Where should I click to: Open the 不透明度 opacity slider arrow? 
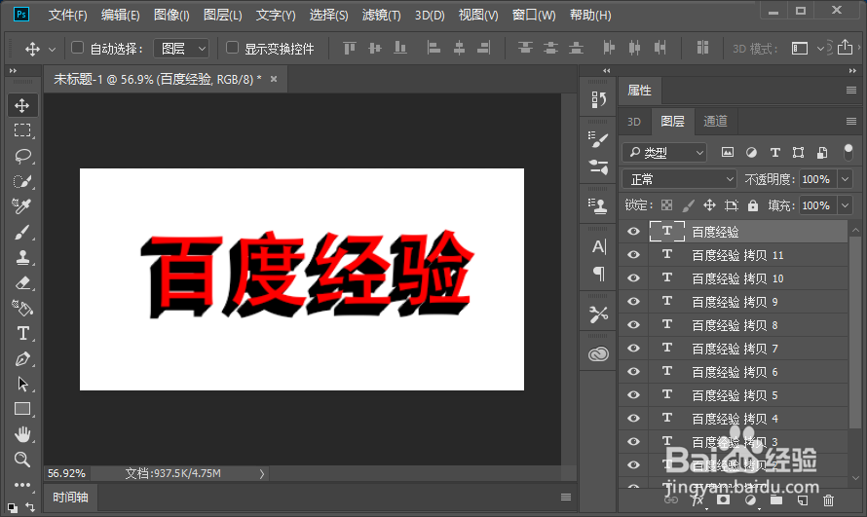pyautogui.click(x=845, y=179)
